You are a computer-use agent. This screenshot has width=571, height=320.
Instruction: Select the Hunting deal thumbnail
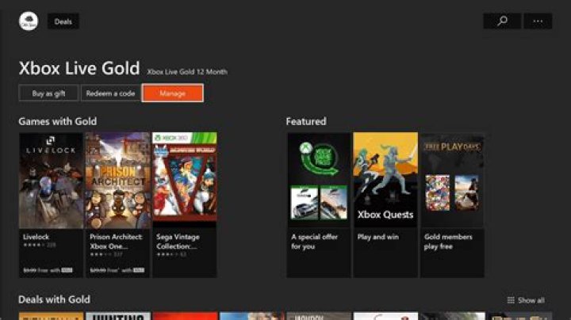[x=117, y=316]
